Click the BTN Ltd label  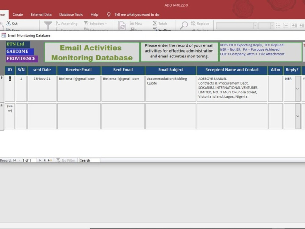(18, 44)
